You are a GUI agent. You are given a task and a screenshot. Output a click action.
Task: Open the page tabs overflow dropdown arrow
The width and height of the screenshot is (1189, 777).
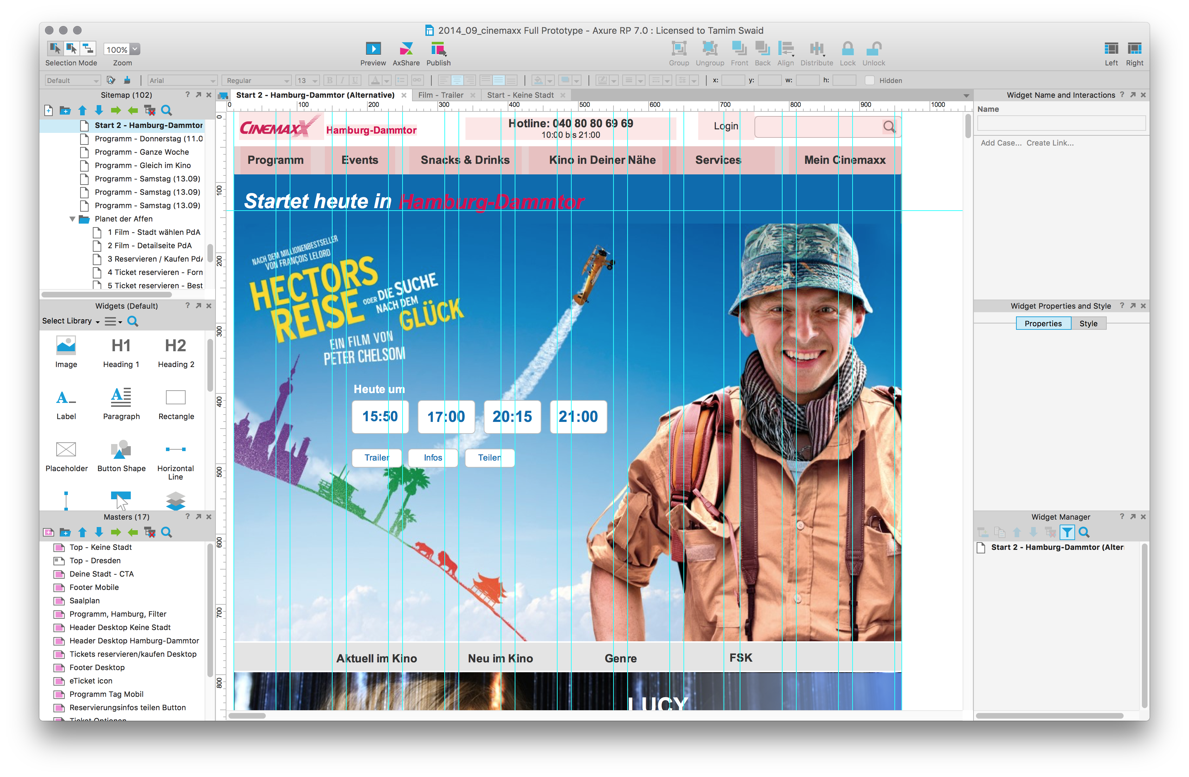coord(966,95)
